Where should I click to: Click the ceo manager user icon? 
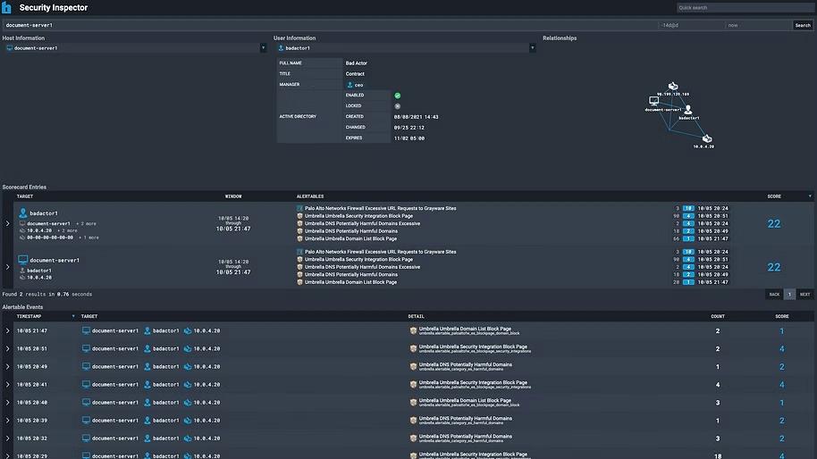click(x=350, y=85)
